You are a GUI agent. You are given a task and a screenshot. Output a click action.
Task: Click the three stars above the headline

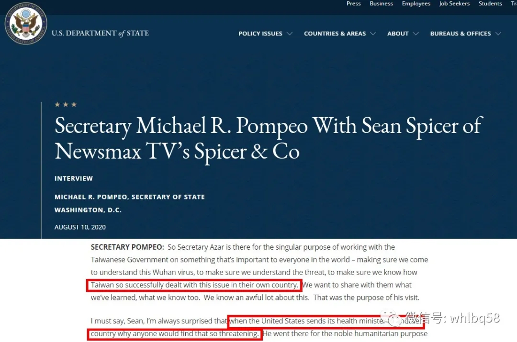[x=66, y=105]
